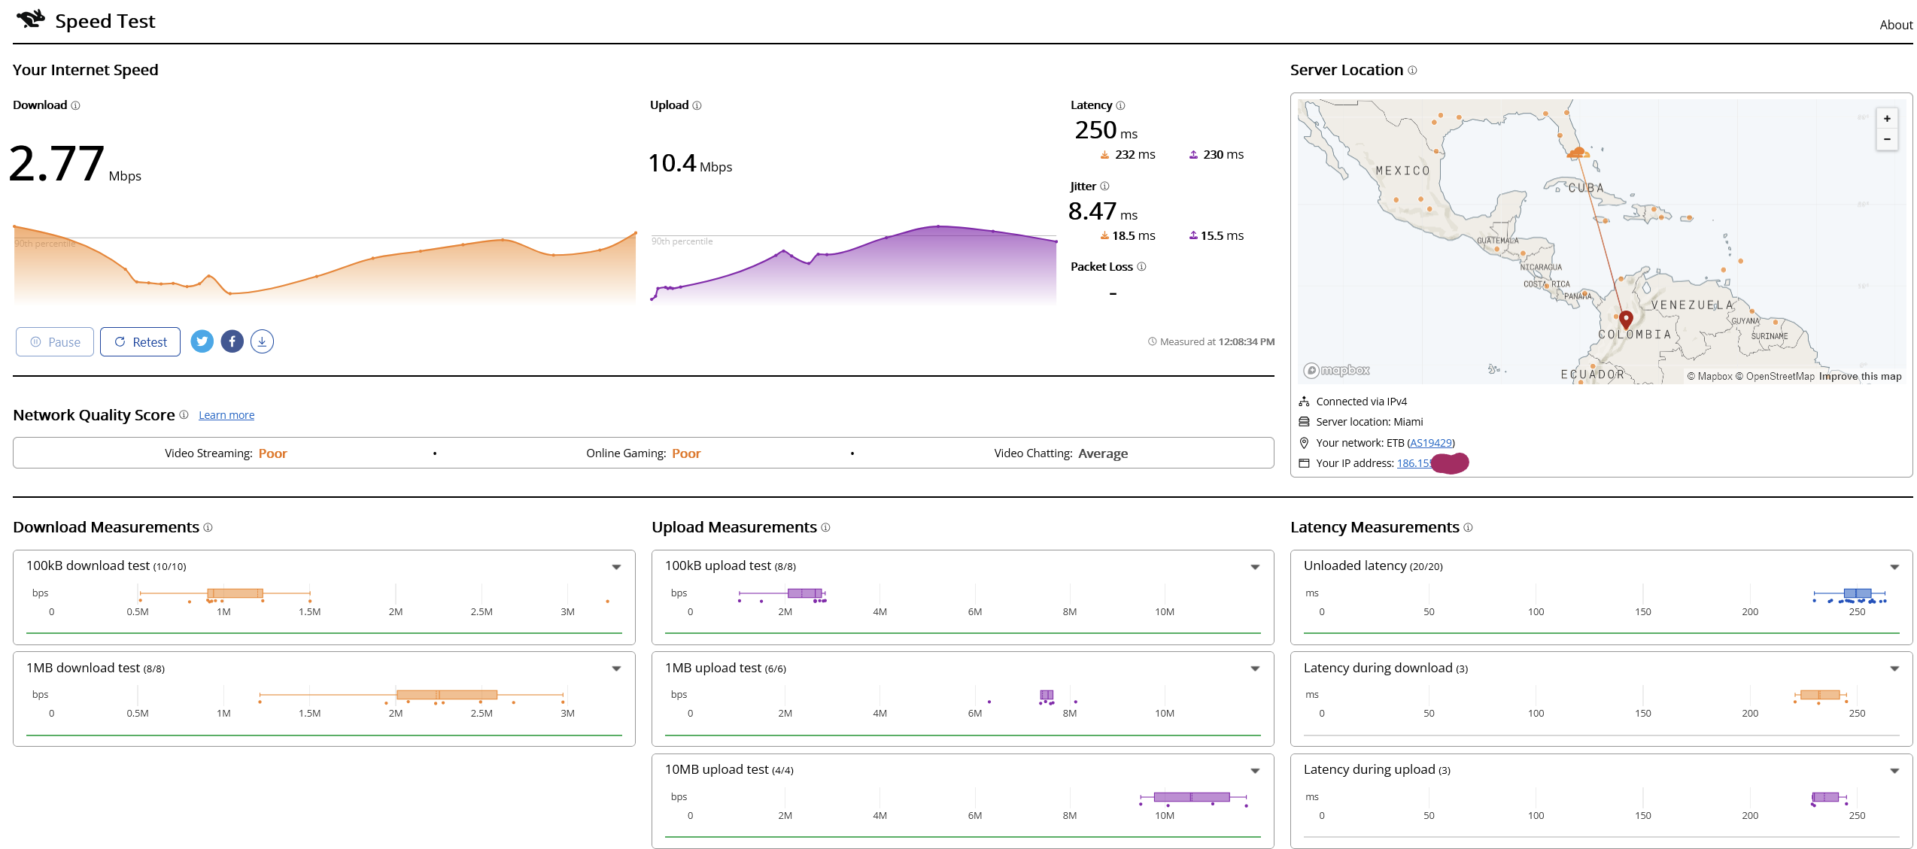The height and width of the screenshot is (849, 1917).
Task: Show info for Latency
Action: pos(1120,105)
